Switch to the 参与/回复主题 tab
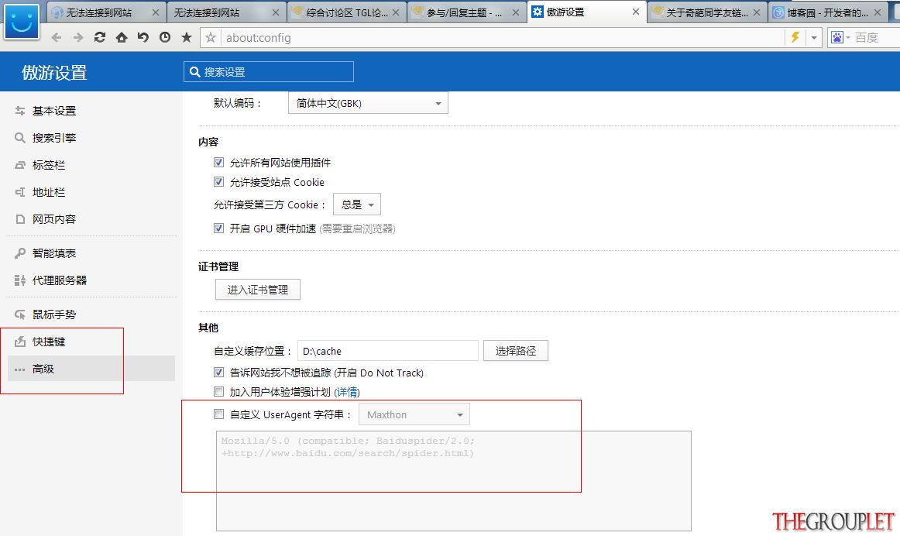The width and height of the screenshot is (900, 536). point(466,12)
